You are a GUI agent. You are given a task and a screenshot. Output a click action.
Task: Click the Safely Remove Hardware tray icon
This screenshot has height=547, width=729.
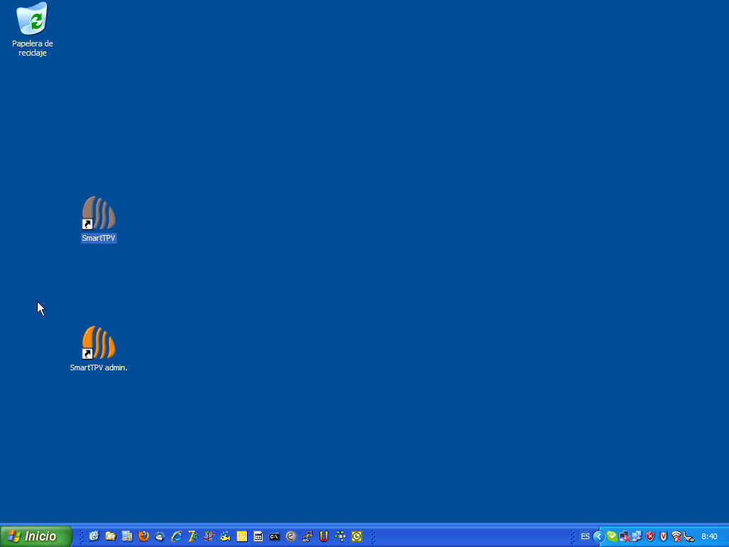[688, 536]
